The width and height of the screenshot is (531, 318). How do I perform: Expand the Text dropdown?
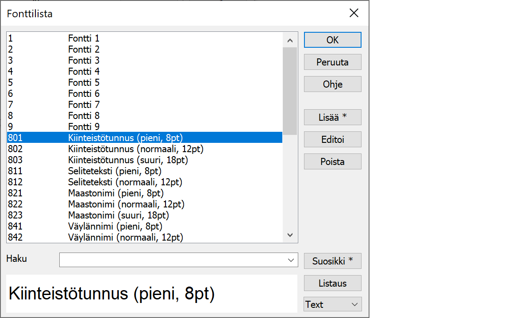tap(332, 304)
